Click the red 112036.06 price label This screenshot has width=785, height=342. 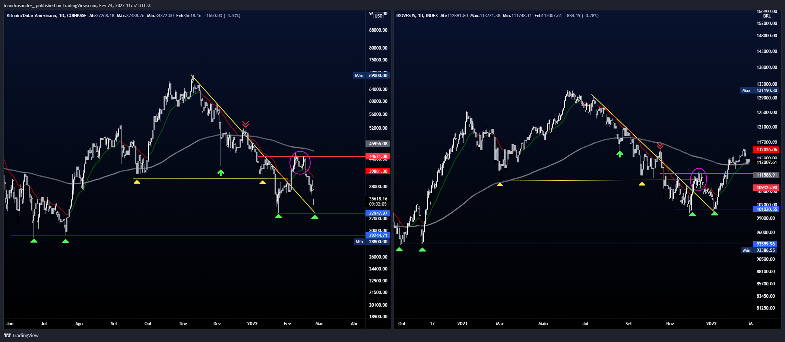coord(766,150)
